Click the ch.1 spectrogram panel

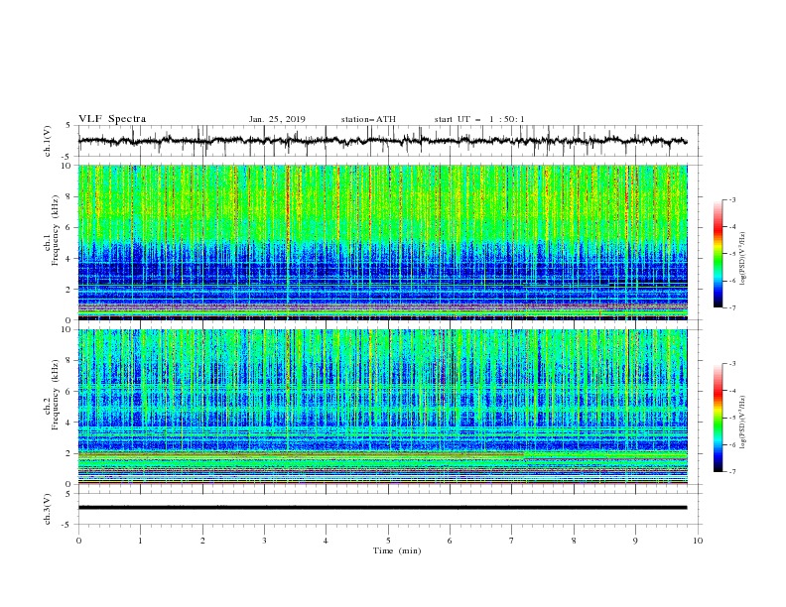(383, 242)
